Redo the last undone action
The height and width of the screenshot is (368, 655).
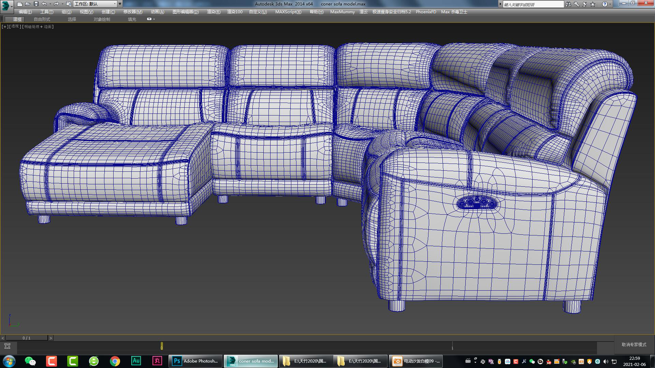click(x=57, y=4)
